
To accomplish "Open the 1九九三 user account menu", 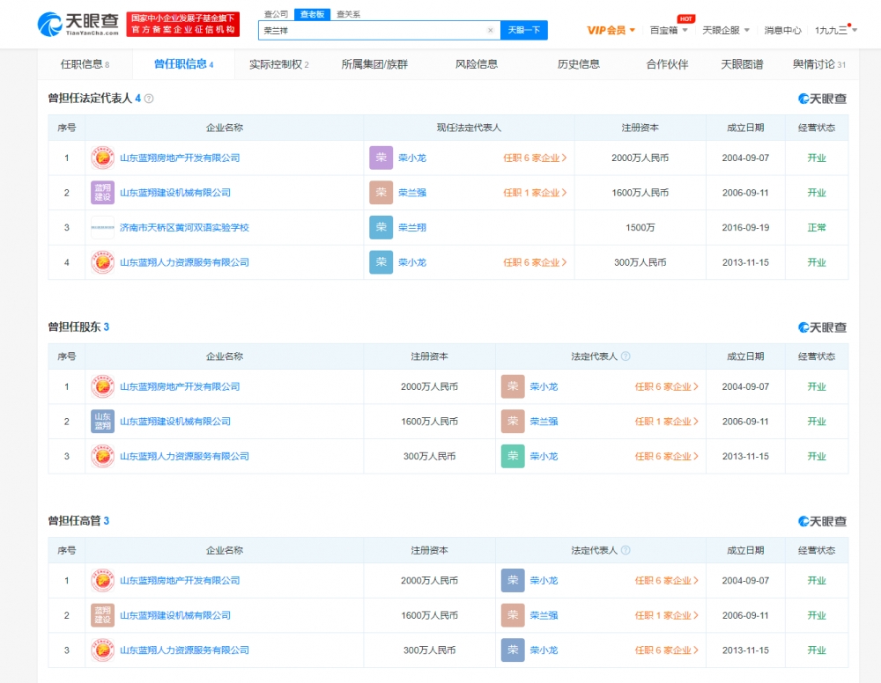I will click(x=836, y=30).
